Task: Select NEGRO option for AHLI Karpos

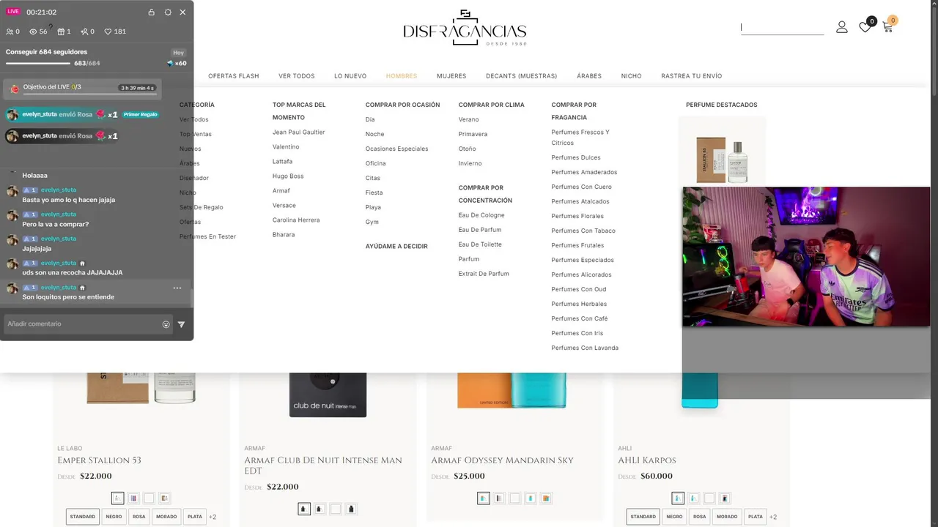Action: tap(674, 517)
